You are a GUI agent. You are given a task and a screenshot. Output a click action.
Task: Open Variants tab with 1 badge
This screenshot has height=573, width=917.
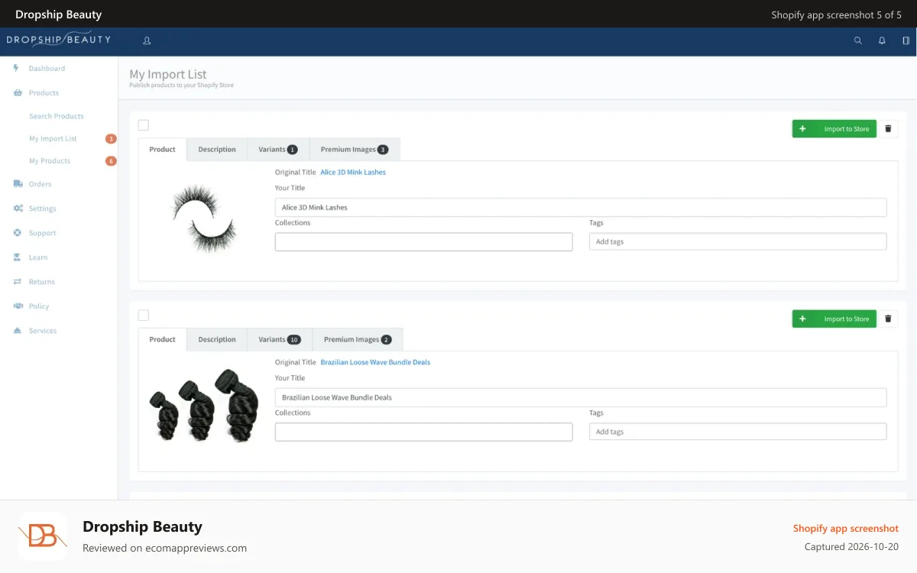click(278, 149)
